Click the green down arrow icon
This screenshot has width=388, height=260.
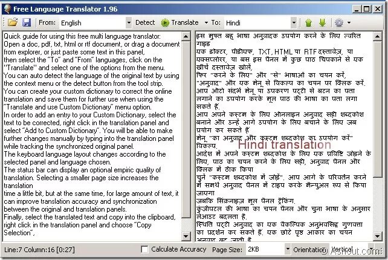coord(322,22)
